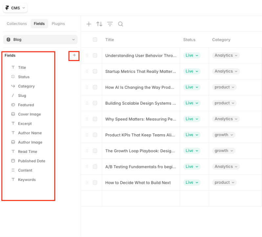Open growth category dropdown for Product KPIs row
This screenshot has height=237, width=262.
click(224, 135)
